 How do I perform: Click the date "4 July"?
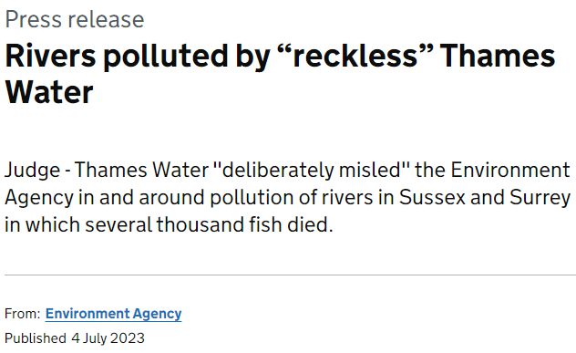pyautogui.click(x=89, y=338)
